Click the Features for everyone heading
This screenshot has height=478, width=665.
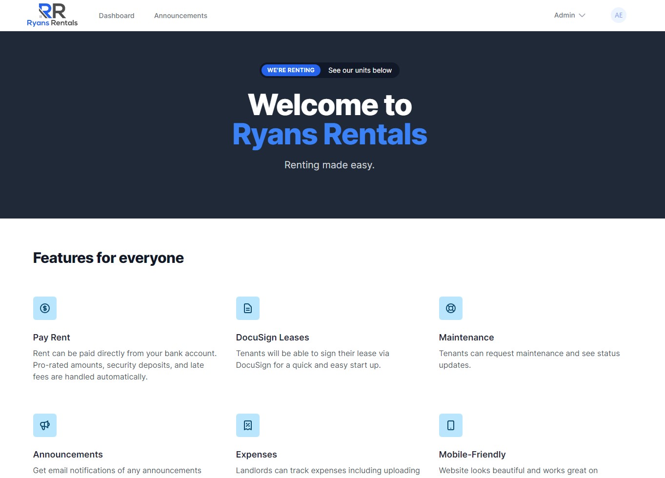coord(108,258)
